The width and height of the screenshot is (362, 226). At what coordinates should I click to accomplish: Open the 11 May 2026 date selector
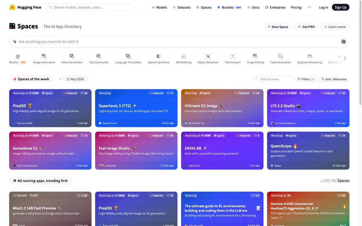(75, 79)
